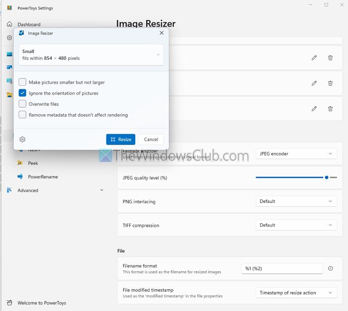Open the PNG interlacing Default dropdown
The width and height of the screenshot is (348, 311).
click(x=296, y=201)
